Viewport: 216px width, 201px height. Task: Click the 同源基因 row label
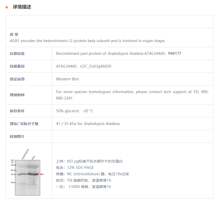[17, 66]
